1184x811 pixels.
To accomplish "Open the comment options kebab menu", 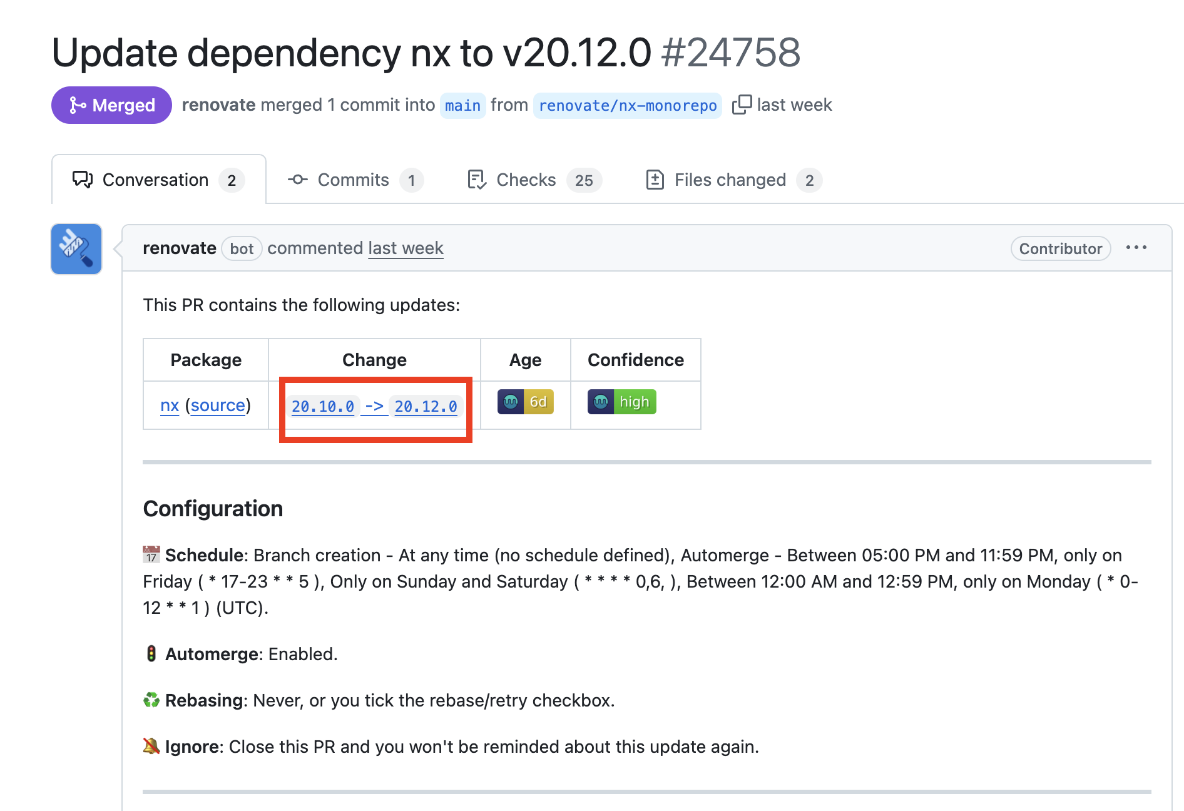I will coord(1136,248).
